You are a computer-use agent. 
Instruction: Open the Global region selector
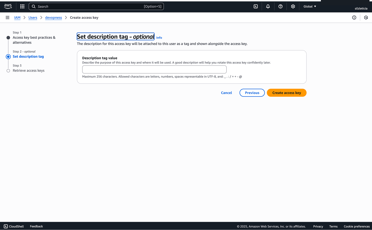(310, 6)
